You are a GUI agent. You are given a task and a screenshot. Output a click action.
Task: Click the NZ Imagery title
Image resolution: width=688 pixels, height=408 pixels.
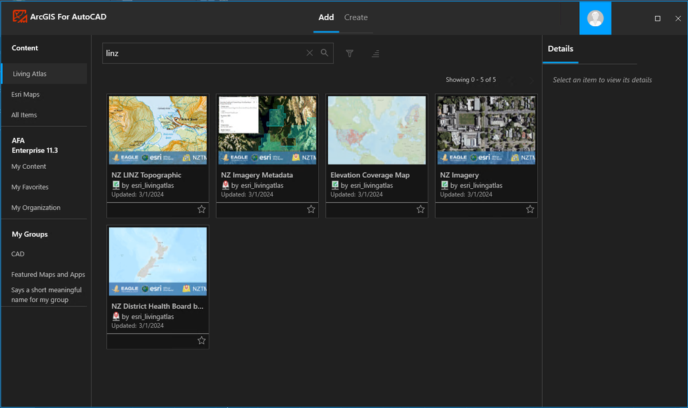tap(459, 175)
